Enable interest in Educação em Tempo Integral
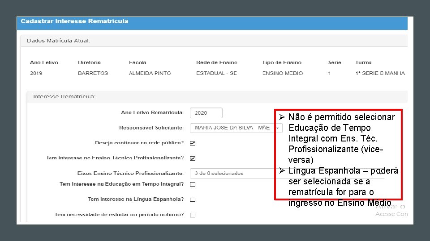Screen dimensions: 430x241 [193, 184]
